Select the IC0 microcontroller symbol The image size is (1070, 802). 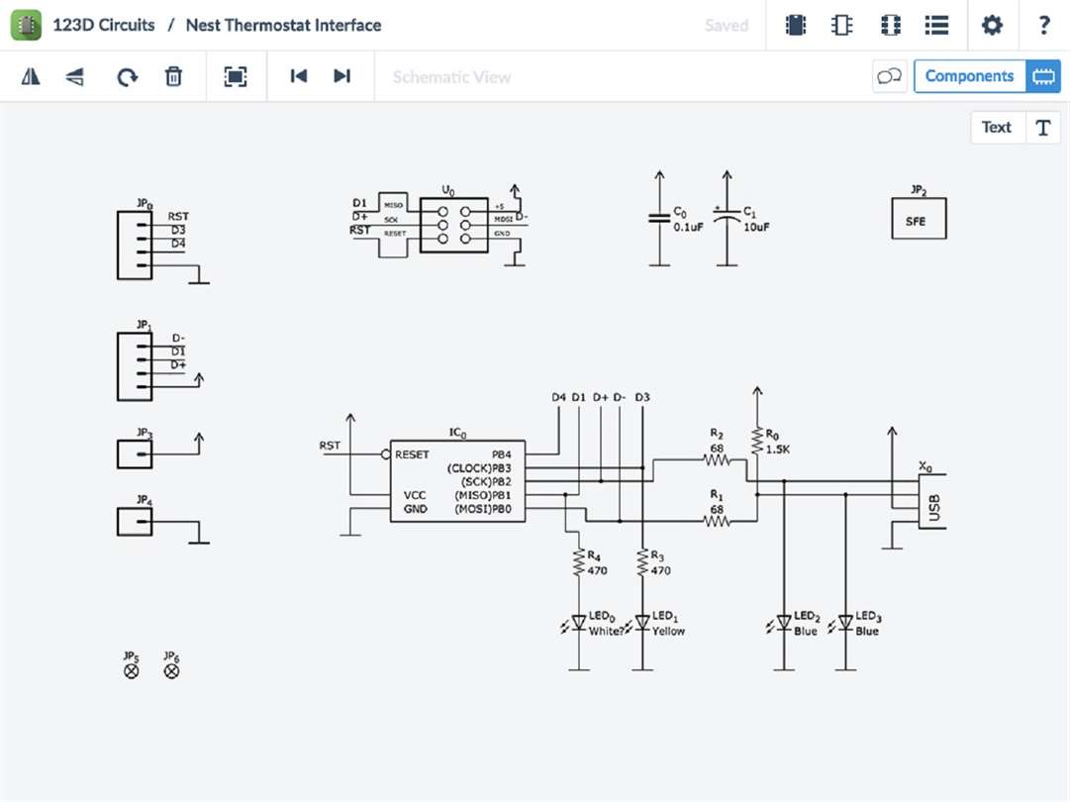457,480
